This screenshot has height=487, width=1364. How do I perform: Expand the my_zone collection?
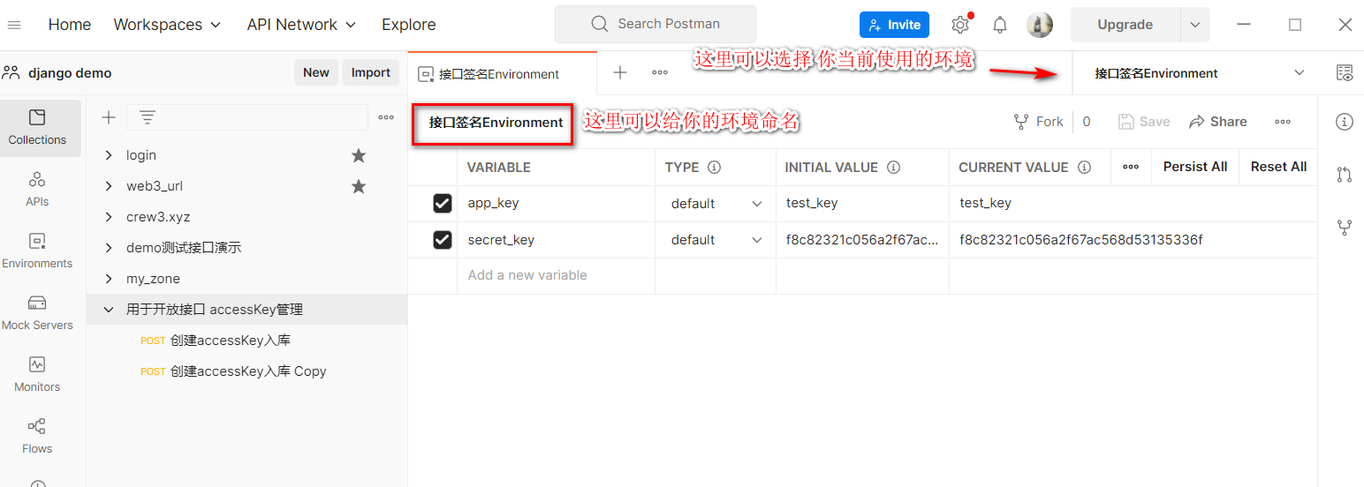click(109, 279)
